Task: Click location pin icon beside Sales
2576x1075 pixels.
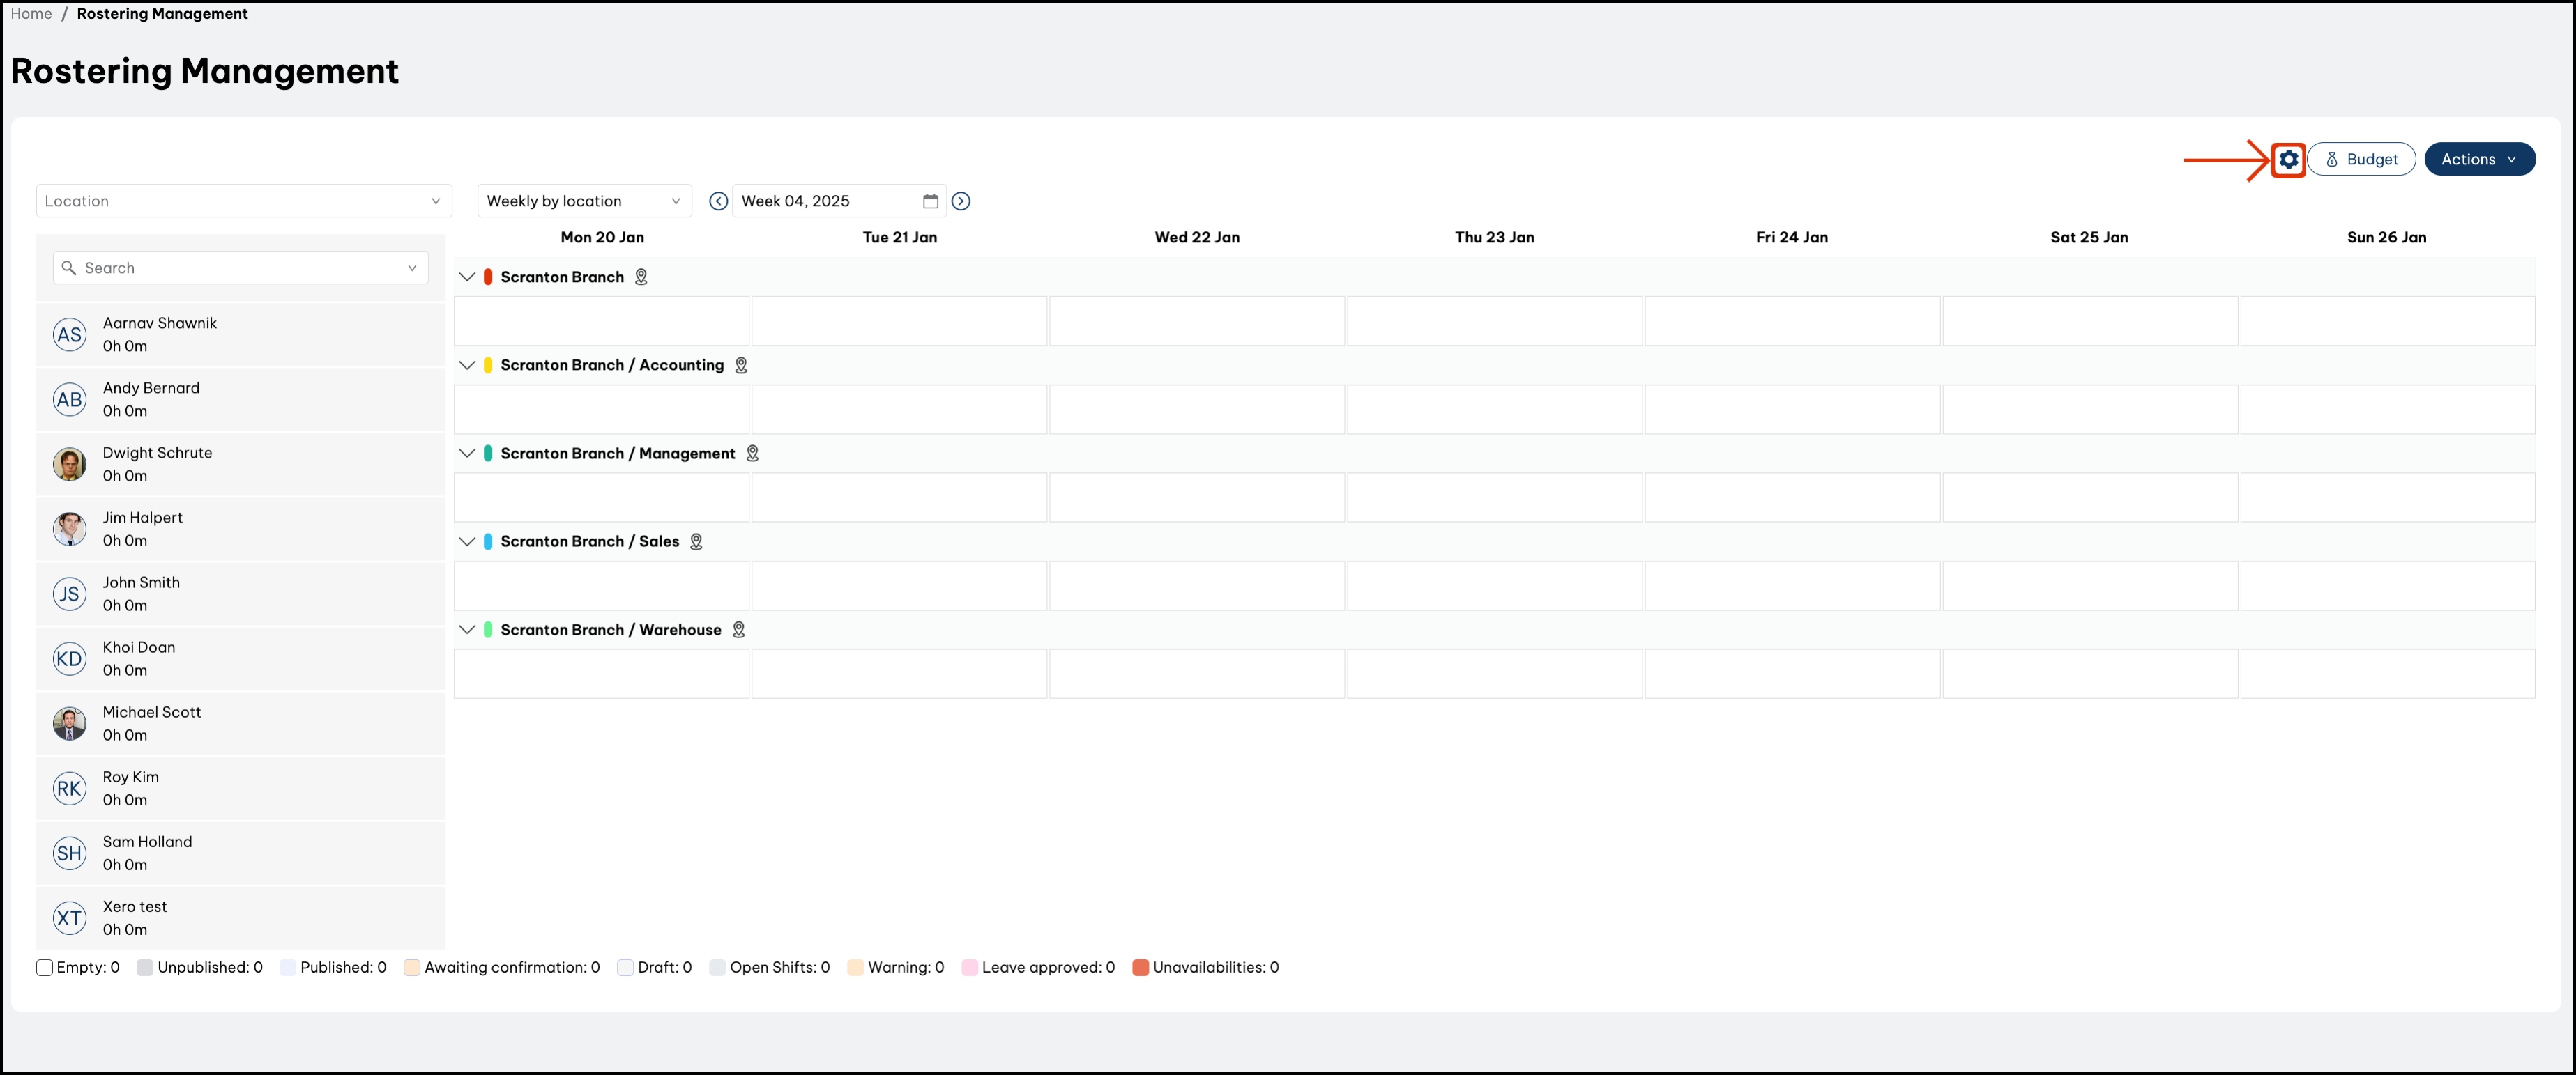Action: 696,541
